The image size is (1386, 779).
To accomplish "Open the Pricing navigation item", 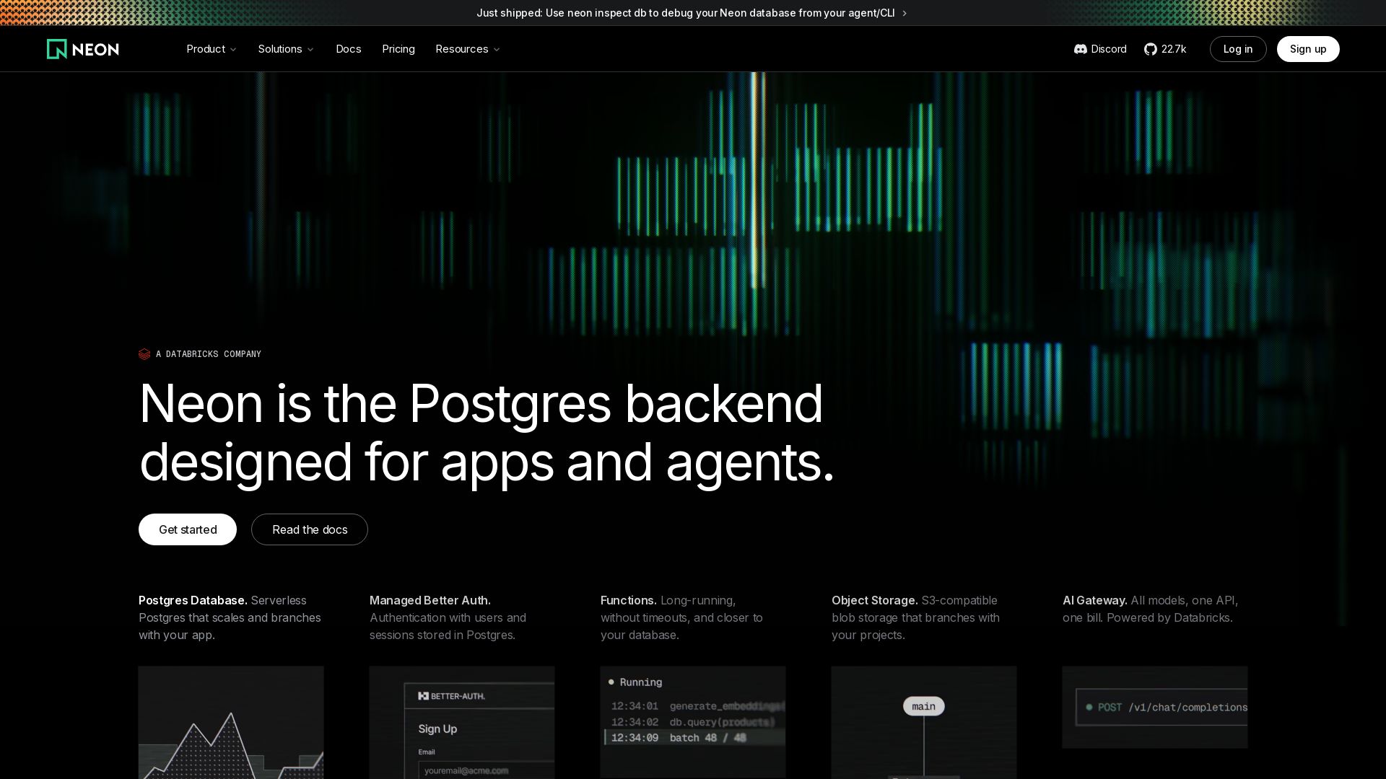I will (x=398, y=49).
